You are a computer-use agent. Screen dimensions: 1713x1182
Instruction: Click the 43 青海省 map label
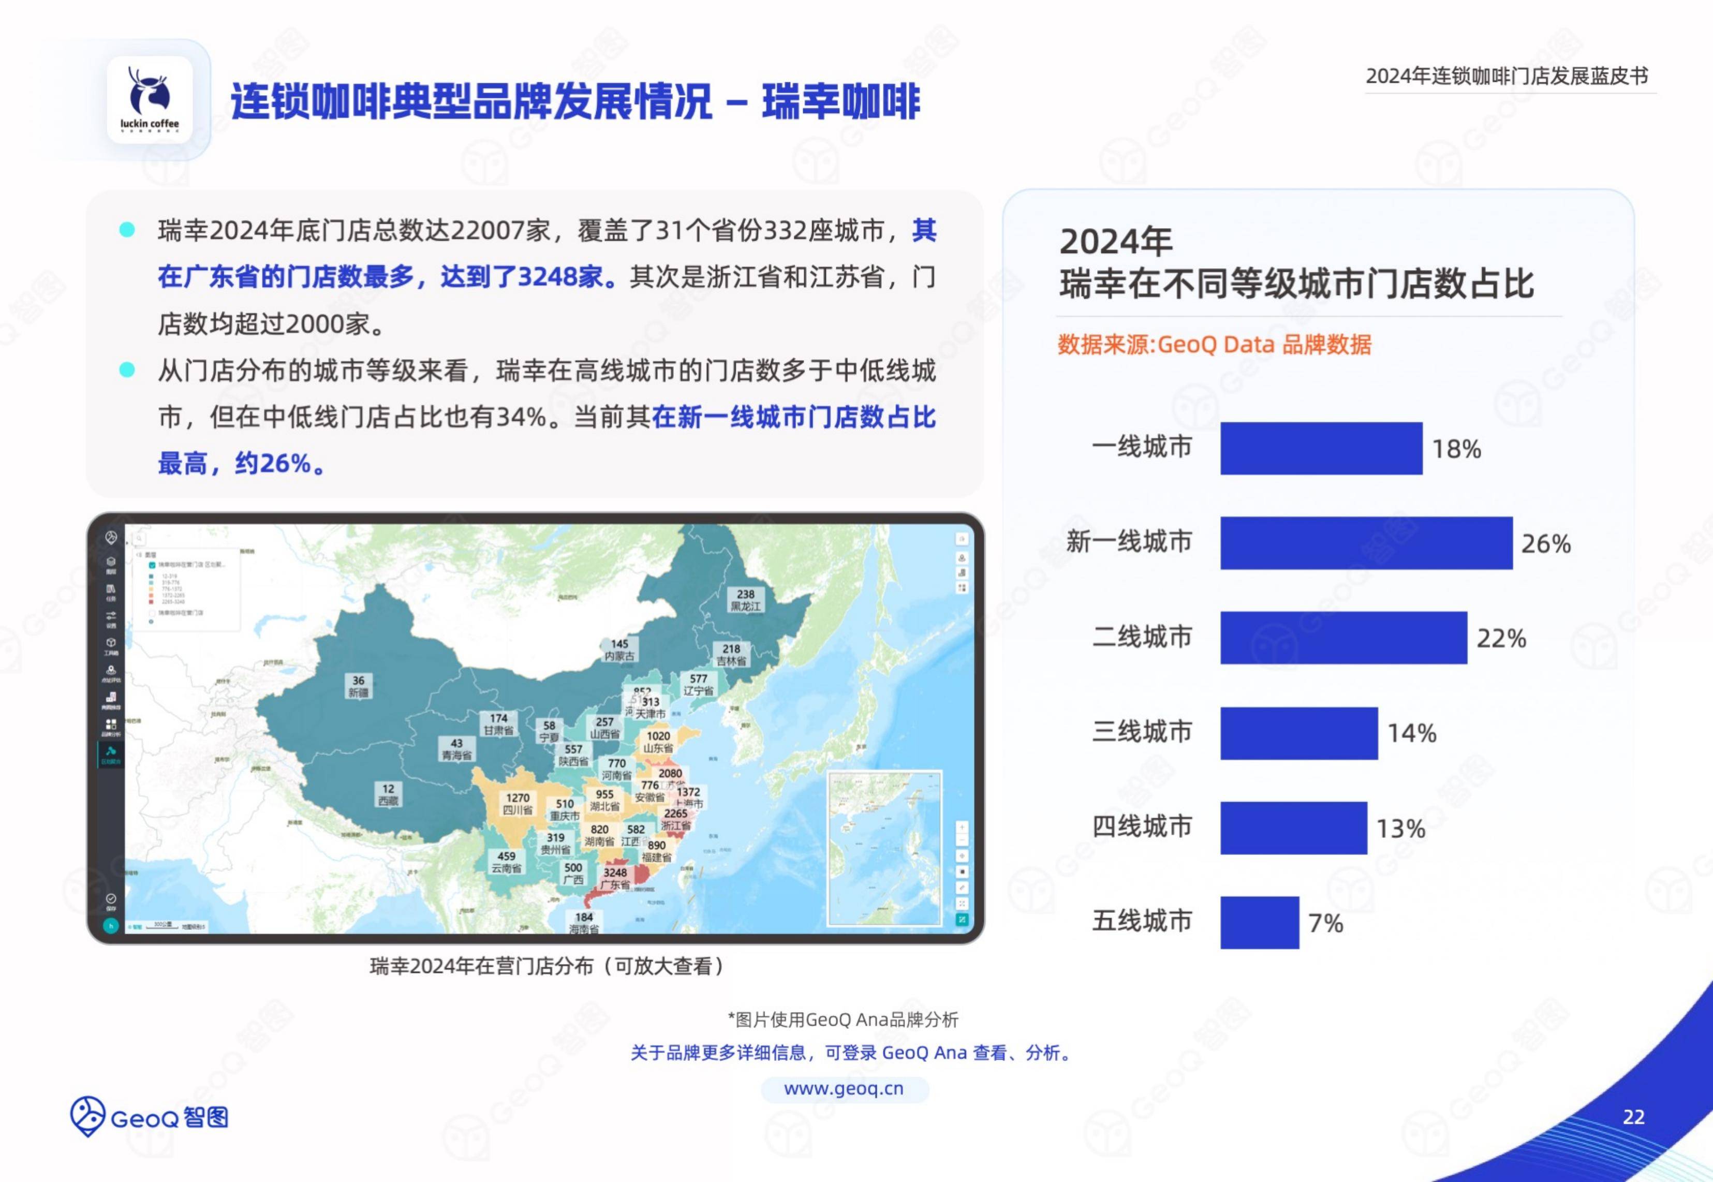pyautogui.click(x=456, y=749)
